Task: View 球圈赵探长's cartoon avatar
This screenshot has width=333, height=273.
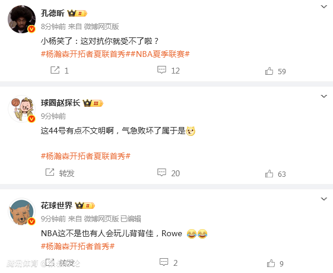Action: pos(21,109)
